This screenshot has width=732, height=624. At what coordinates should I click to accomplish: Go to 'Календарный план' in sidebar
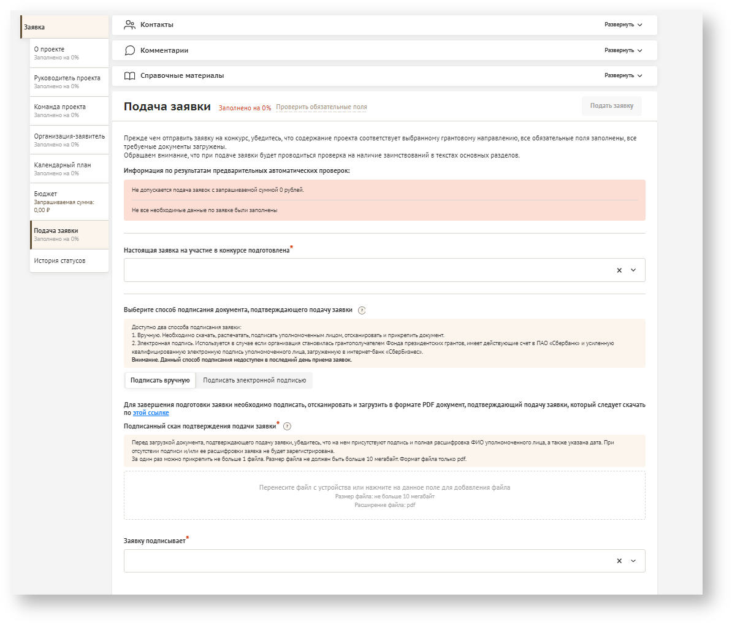[x=69, y=169]
